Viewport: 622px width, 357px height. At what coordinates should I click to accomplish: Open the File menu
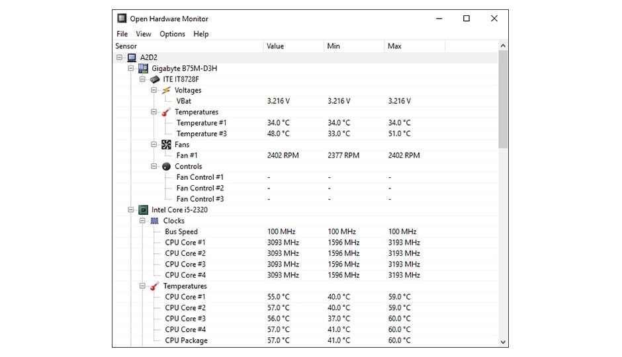coord(122,34)
